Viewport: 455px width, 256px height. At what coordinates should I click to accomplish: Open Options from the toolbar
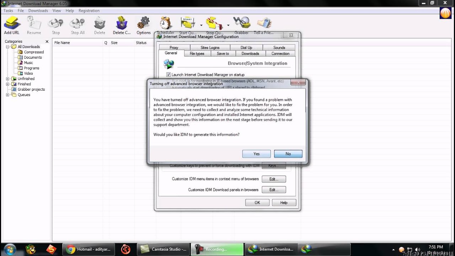(144, 26)
